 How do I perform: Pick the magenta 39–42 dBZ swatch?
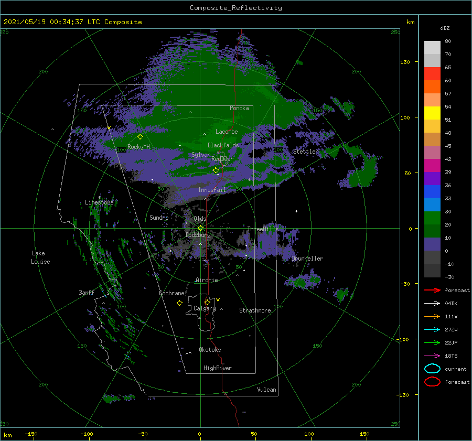(x=432, y=165)
